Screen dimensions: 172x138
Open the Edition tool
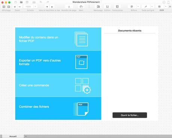107,7
